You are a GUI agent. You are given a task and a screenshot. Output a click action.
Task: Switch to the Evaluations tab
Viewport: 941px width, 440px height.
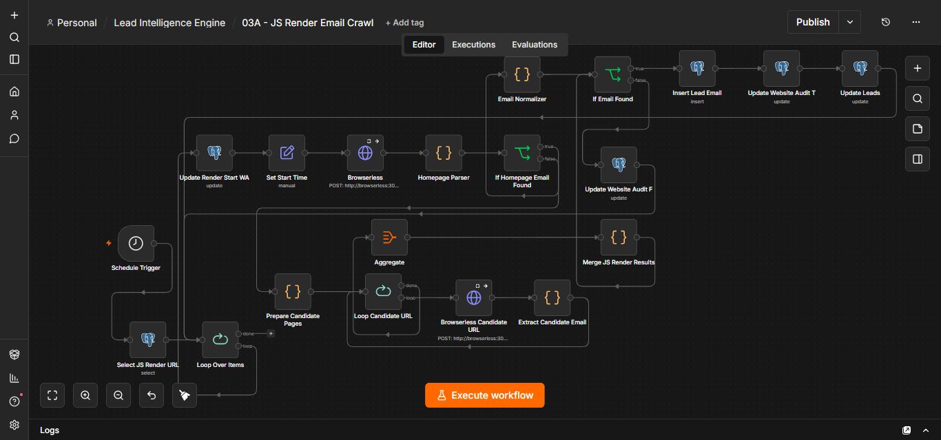coord(535,45)
